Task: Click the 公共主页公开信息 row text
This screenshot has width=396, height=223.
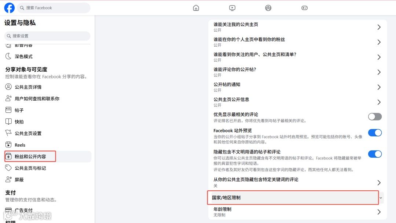Action: coord(231,100)
